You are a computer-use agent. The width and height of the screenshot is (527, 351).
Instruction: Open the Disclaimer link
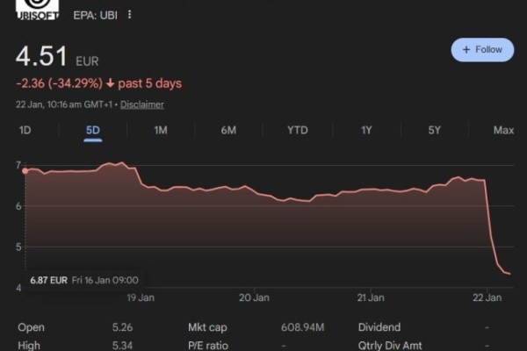[142, 104]
